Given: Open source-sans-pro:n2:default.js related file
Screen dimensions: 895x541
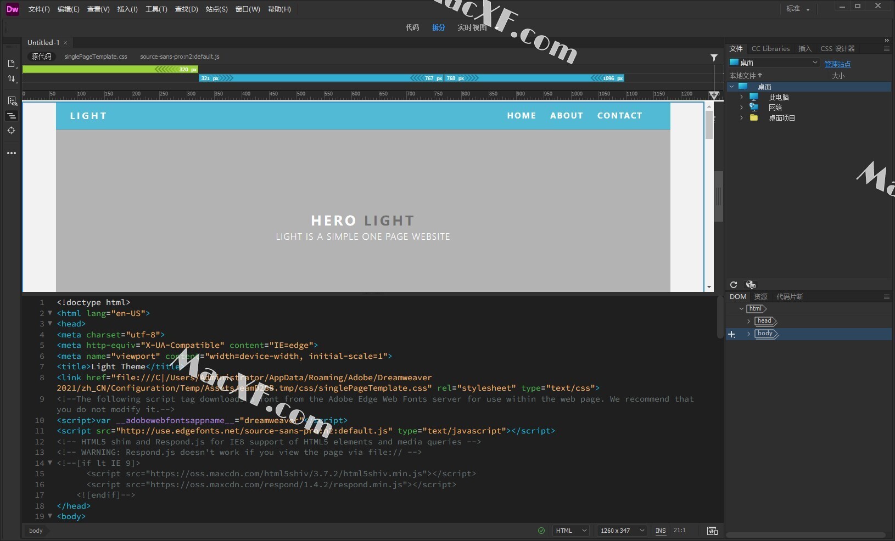Looking at the screenshot, I should coord(180,57).
